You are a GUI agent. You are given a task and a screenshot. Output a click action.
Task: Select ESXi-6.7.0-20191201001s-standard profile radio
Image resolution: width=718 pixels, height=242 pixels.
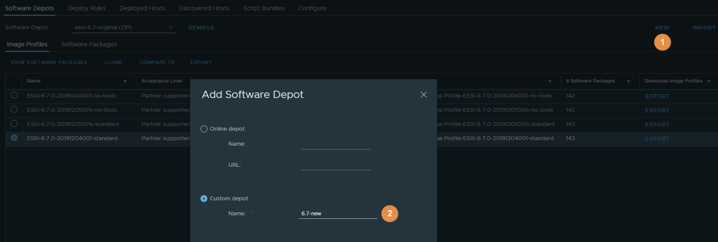[x=14, y=124]
